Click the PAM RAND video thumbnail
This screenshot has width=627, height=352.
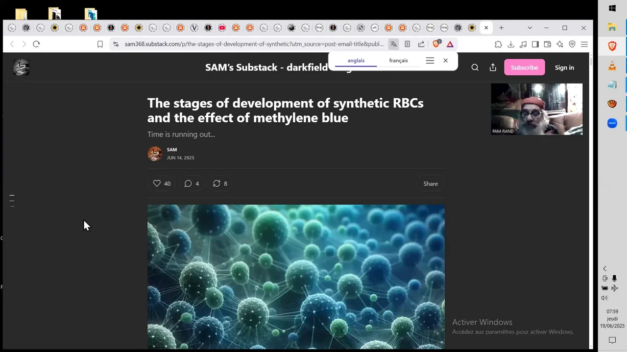pos(537,109)
